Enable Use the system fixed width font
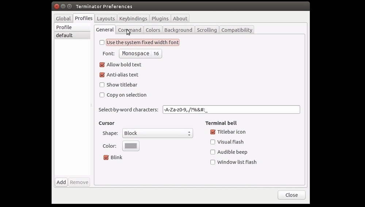Image resolution: width=365 pixels, height=207 pixels. click(102, 43)
